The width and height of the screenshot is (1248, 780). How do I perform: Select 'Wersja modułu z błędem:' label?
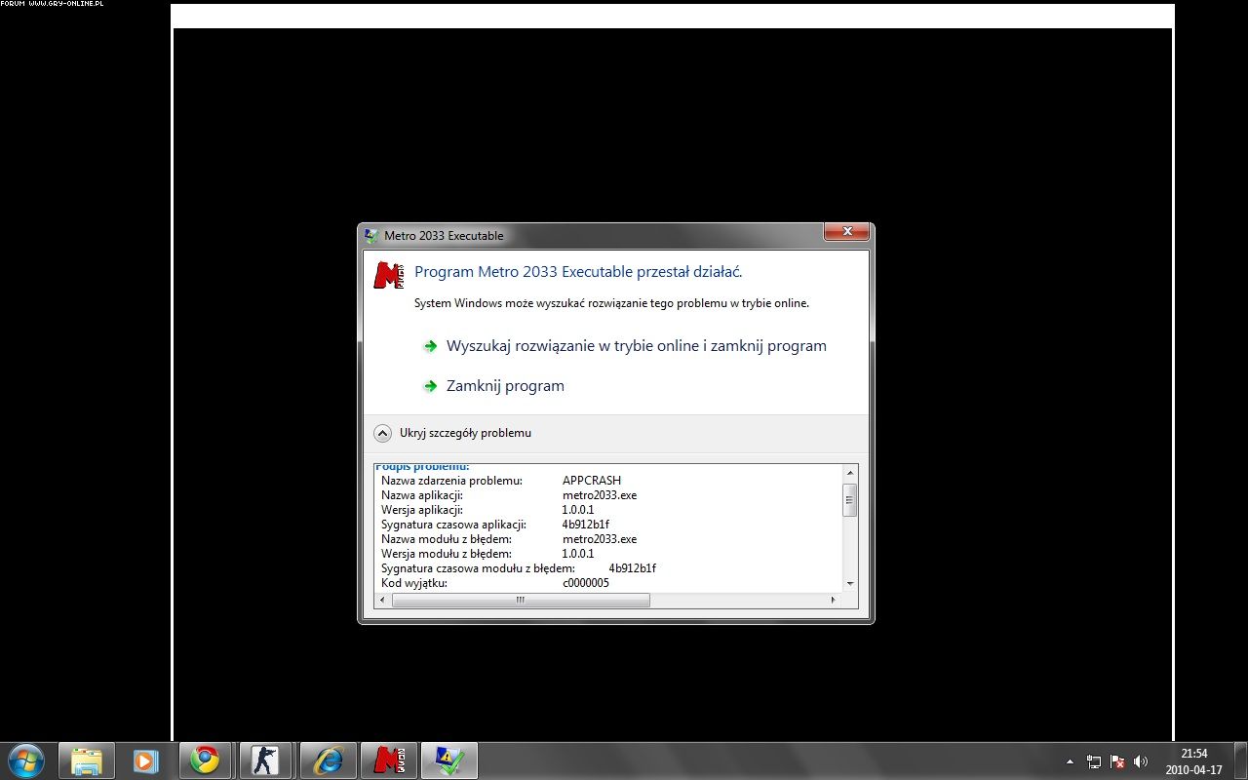[x=447, y=554]
